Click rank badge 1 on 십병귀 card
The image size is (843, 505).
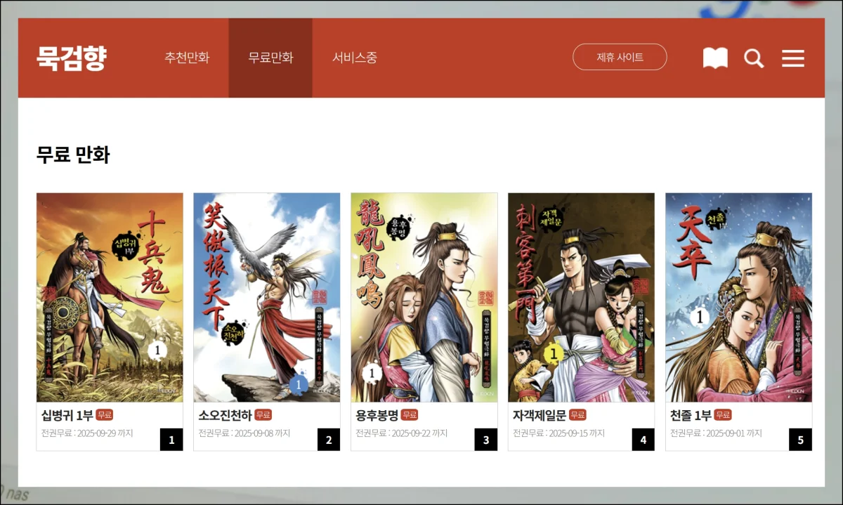tap(171, 440)
